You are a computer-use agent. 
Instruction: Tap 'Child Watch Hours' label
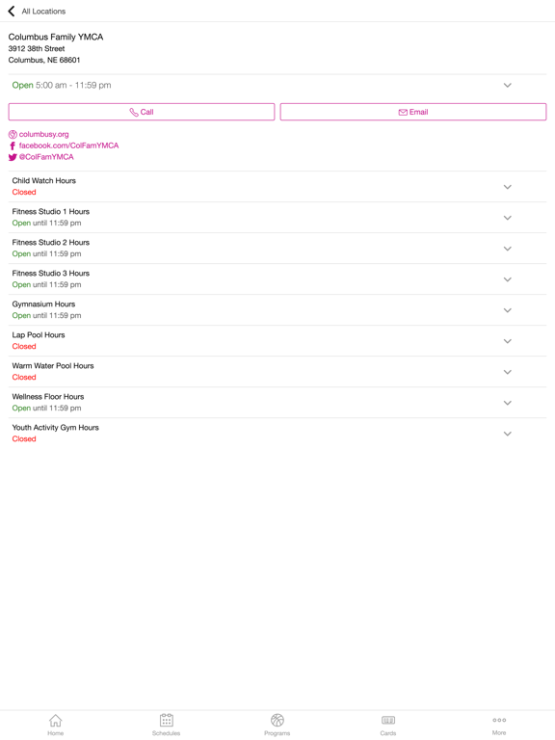44,181
